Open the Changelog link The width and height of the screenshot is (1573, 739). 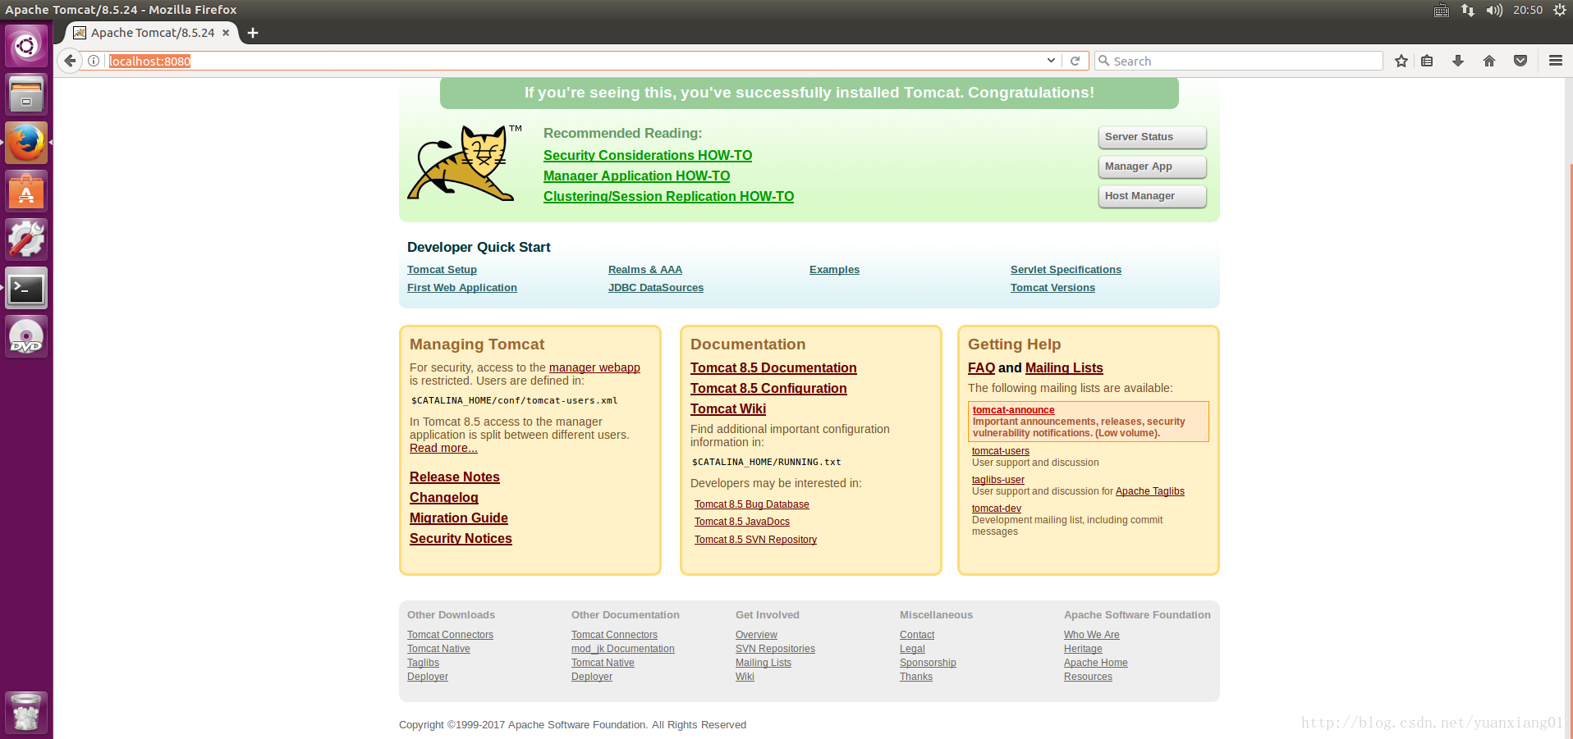tap(444, 498)
